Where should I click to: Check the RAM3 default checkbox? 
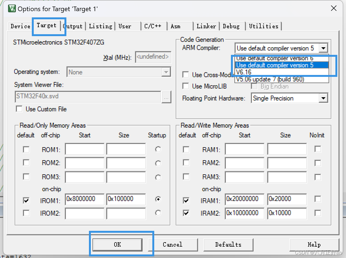click(186, 177)
